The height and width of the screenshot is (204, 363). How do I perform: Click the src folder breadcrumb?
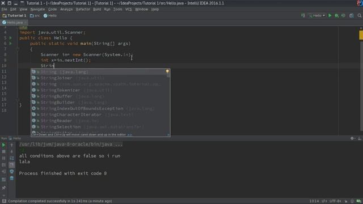(x=35, y=15)
